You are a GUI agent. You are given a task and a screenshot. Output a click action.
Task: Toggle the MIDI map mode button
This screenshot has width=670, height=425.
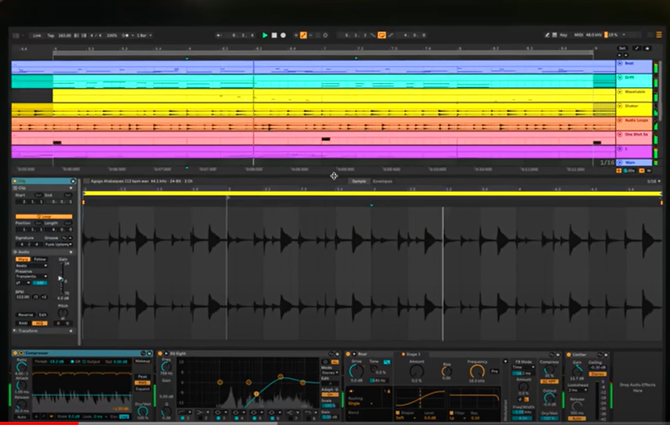pos(579,35)
